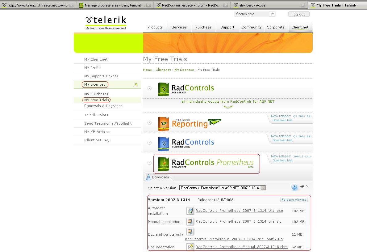Close the first telerik Threads browser tab
Viewport: 367px width, 252px height.
click(x=71, y=5)
